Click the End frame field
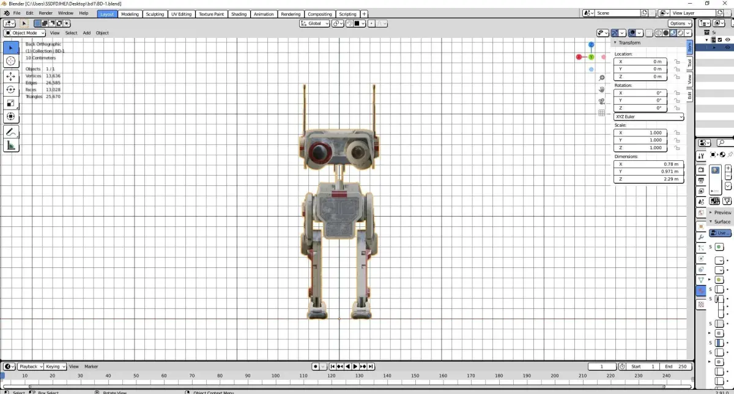Screen dimensions: 734x394 [x=677, y=366]
